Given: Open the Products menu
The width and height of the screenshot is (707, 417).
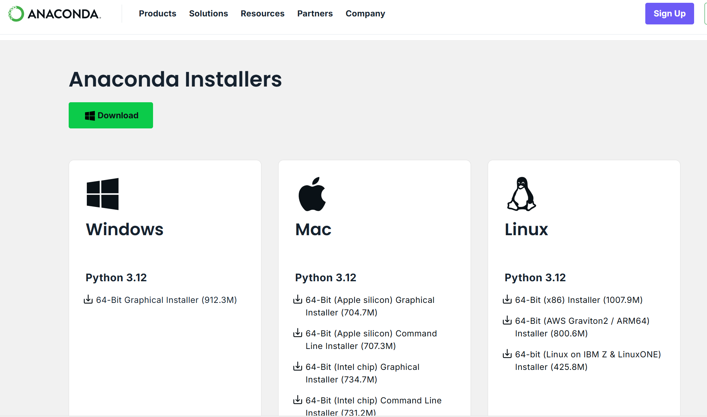Looking at the screenshot, I should pyautogui.click(x=158, y=14).
